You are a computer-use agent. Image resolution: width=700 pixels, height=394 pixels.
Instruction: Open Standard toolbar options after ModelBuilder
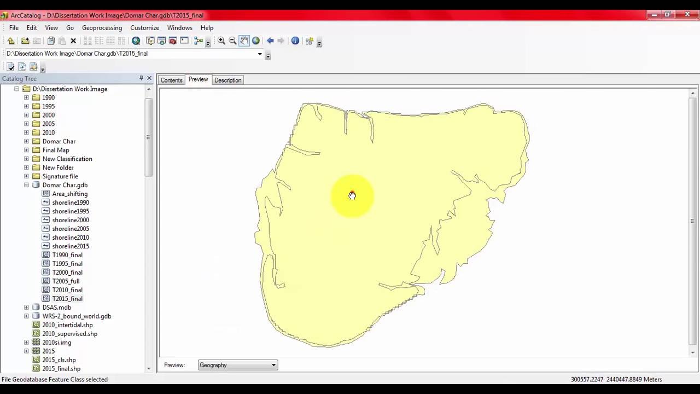[208, 43]
